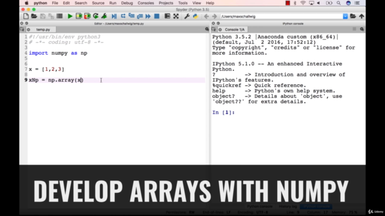The image size is (385, 216).
Task: Open a file using the folder toolbar icon
Action: [34, 16]
